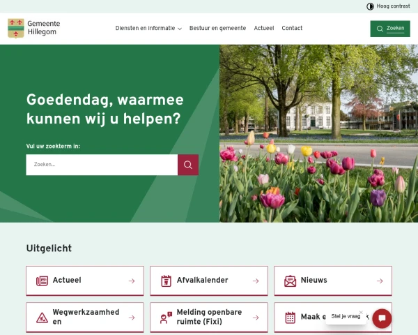Click the Uitgelicht heading
The height and width of the screenshot is (335, 418).
pyautogui.click(x=49, y=248)
